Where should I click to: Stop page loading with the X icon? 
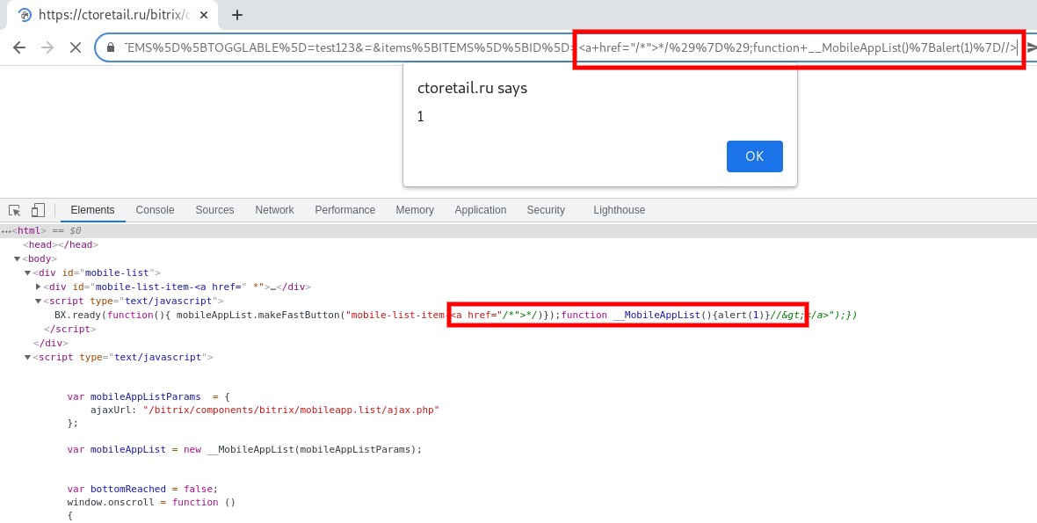click(76, 47)
